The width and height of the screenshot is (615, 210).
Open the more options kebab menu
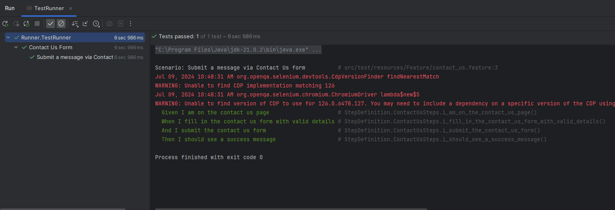pyautogui.click(x=130, y=24)
